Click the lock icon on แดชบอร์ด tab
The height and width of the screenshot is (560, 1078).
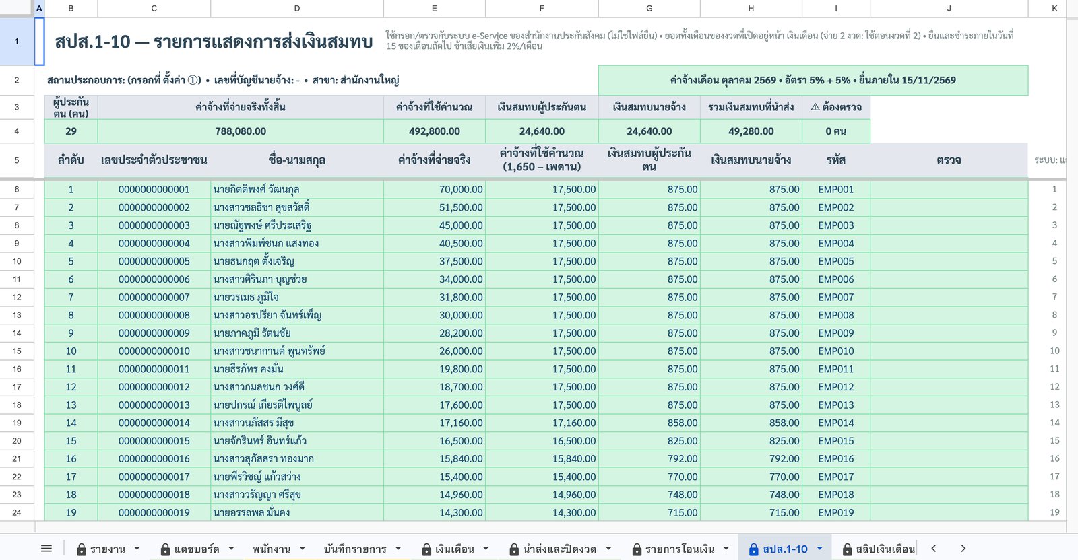coord(165,549)
